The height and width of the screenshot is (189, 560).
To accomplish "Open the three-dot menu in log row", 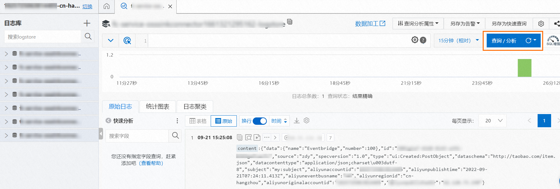I will coord(267,138).
